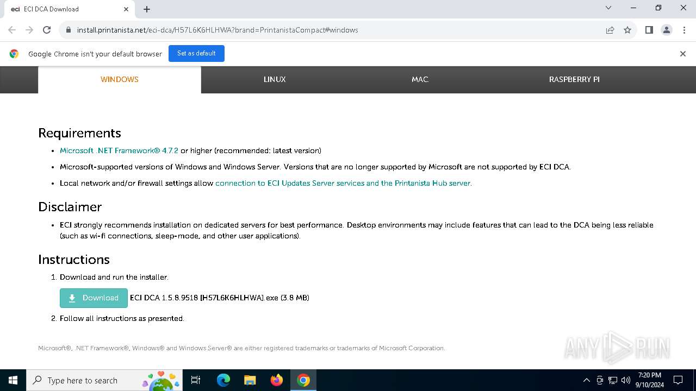Share this page using share icon

[610, 30]
